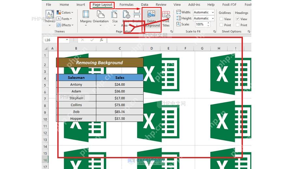This screenshot has width=293, height=169.
Task: Select the Bob cell
Action: (76, 112)
